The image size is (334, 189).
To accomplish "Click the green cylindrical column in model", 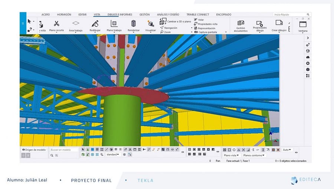I will pyautogui.click(x=122, y=121).
